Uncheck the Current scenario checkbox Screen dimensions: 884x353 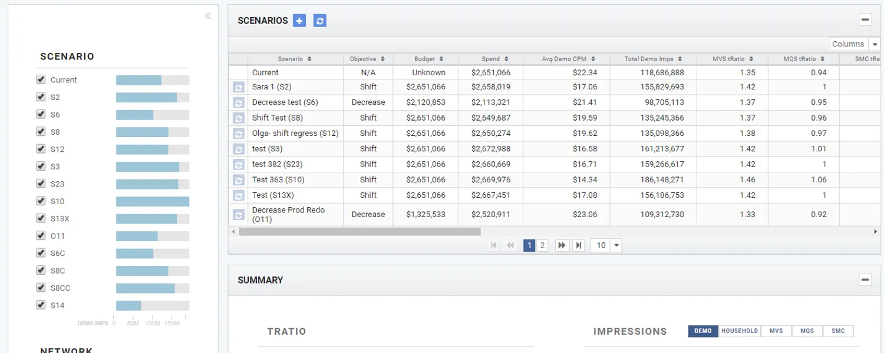41,79
